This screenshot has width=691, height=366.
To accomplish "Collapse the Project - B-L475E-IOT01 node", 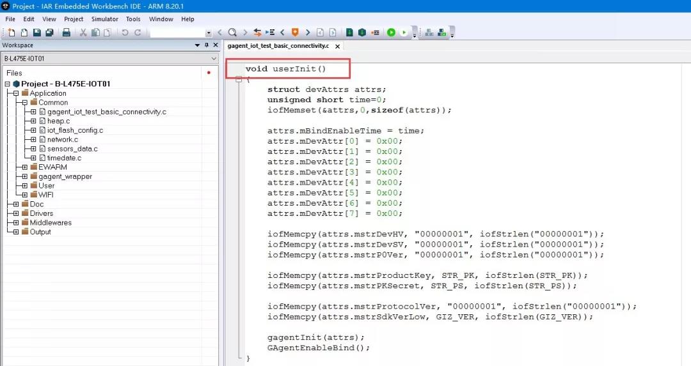I will pos(7,84).
